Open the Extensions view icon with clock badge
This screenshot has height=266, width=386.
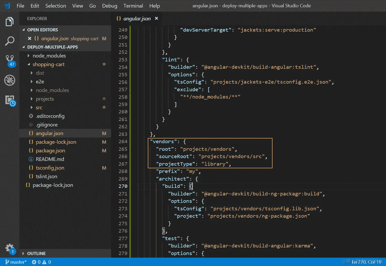click(10, 101)
